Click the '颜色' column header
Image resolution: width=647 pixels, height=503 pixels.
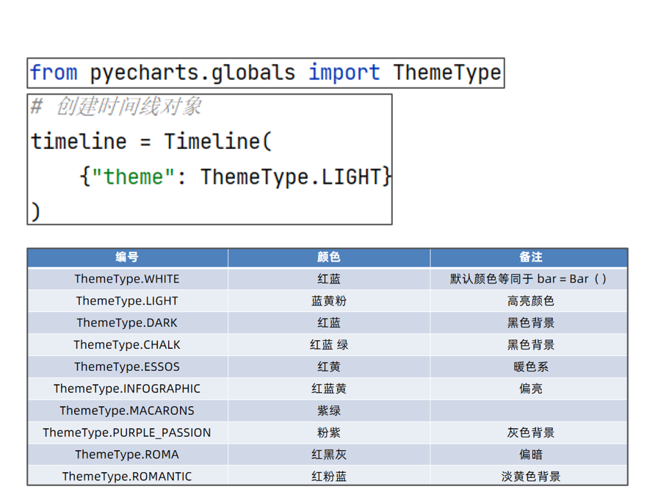coord(329,257)
